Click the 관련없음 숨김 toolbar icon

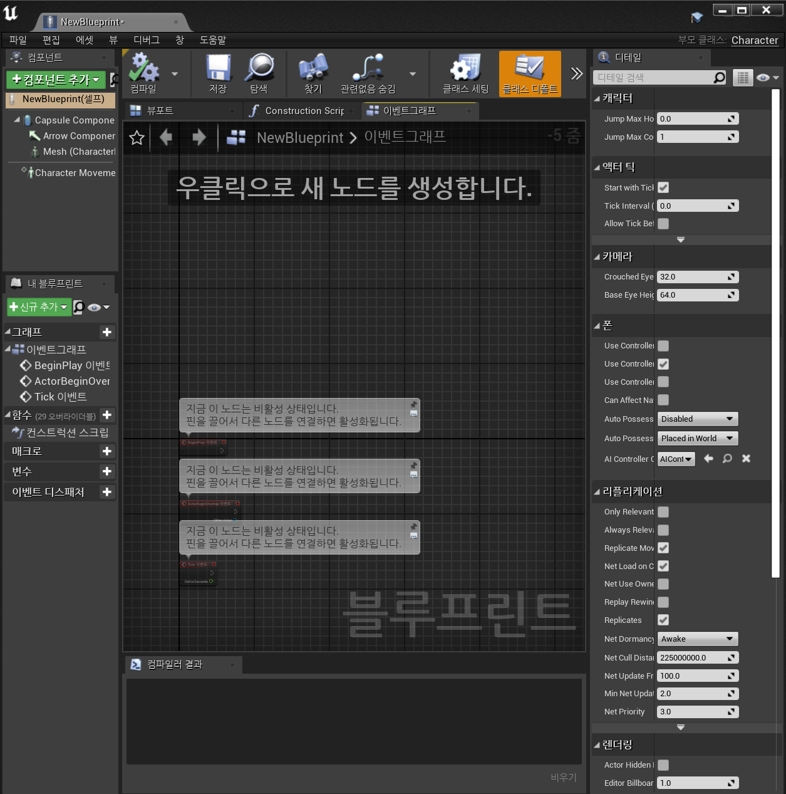[x=368, y=73]
